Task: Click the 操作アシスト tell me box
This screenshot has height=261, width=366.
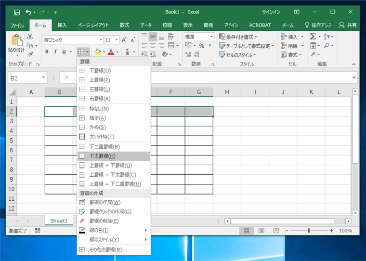Action: 318,25
